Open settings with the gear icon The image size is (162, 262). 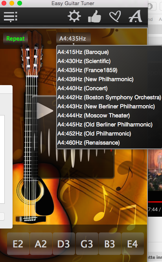[74, 16]
